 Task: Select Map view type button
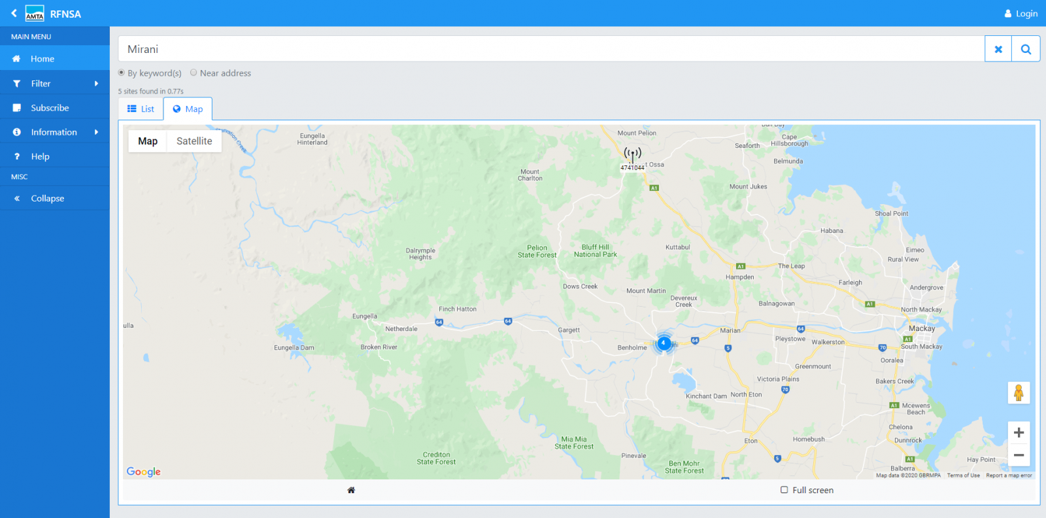click(x=148, y=141)
